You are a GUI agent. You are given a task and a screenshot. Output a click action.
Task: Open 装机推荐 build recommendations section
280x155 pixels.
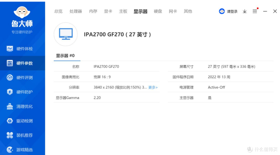(x=23, y=135)
